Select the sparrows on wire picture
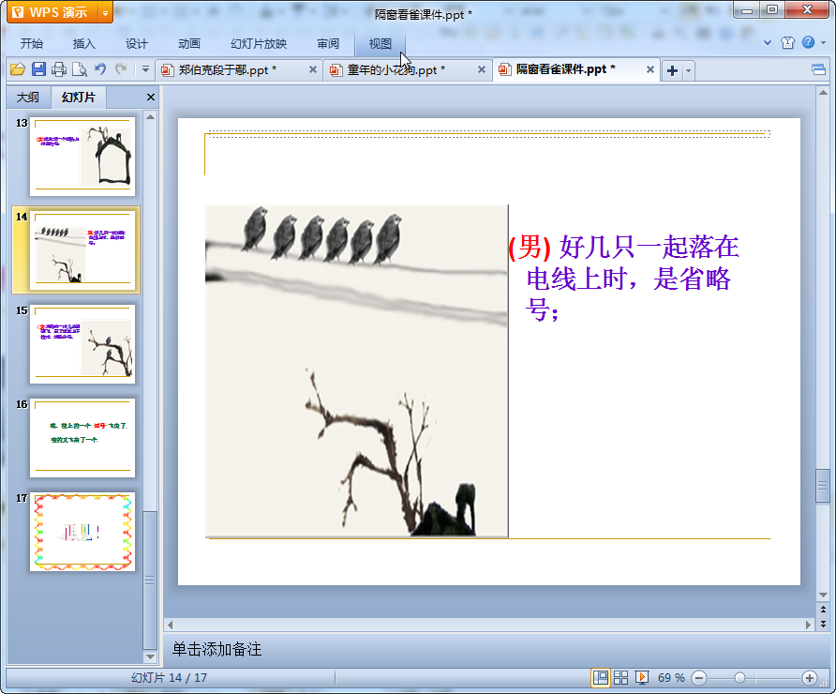This screenshot has height=694, width=836. click(357, 370)
